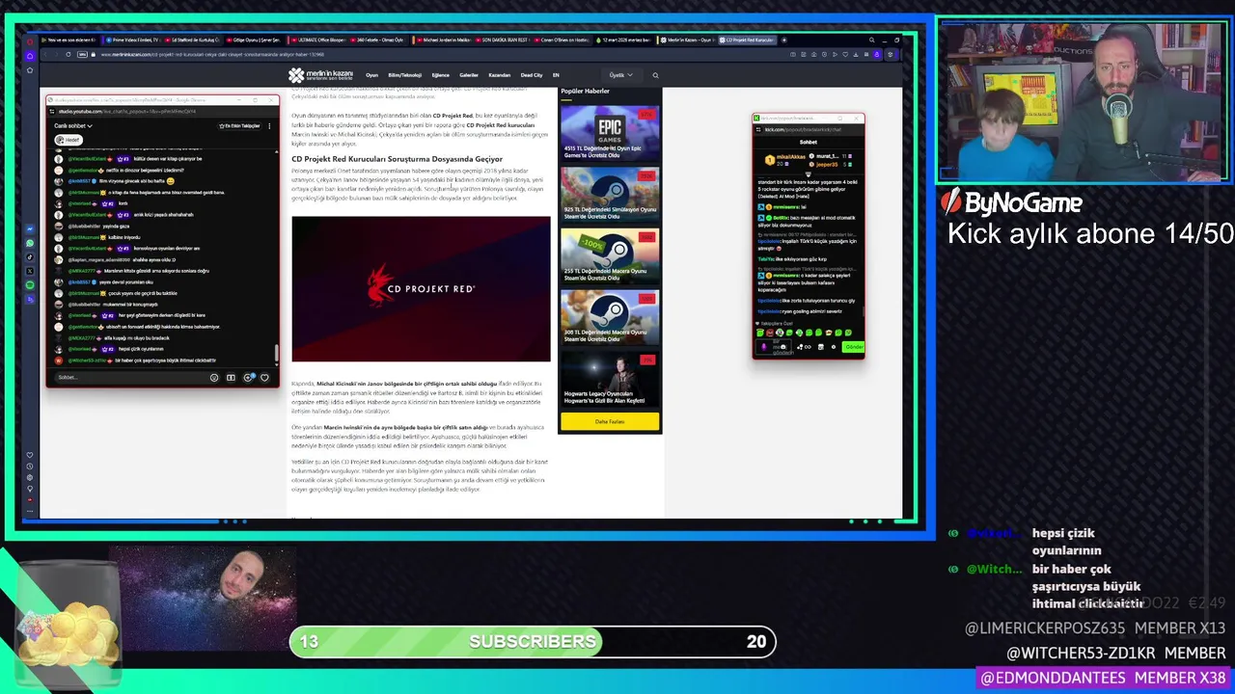This screenshot has width=1235, height=694.
Task: Open YouTube chat three-dot options menu
Action: (269, 126)
